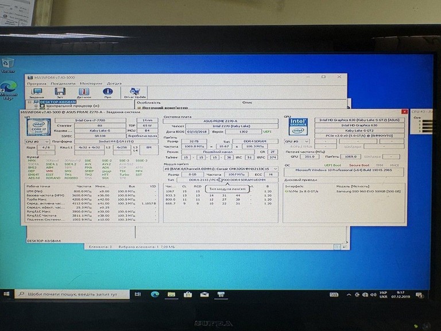Click the BIOS date 03/15/2018 field
The height and width of the screenshot is (331, 441).
tap(197, 132)
